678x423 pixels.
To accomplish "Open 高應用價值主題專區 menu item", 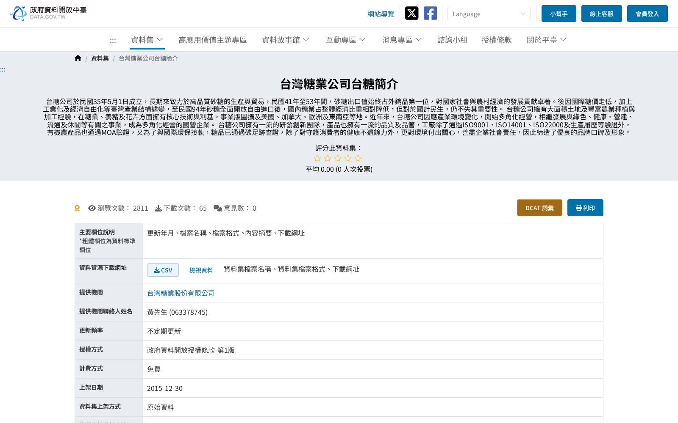I will (x=213, y=40).
